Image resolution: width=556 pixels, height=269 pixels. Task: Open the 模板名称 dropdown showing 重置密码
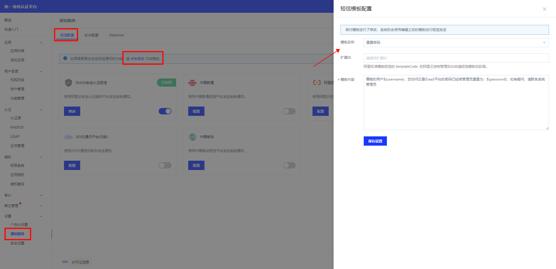pyautogui.click(x=456, y=43)
